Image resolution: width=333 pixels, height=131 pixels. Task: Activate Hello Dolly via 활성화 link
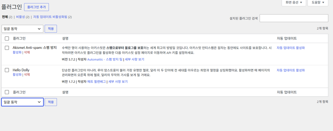point(17,75)
